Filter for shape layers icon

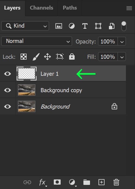pos(98,26)
